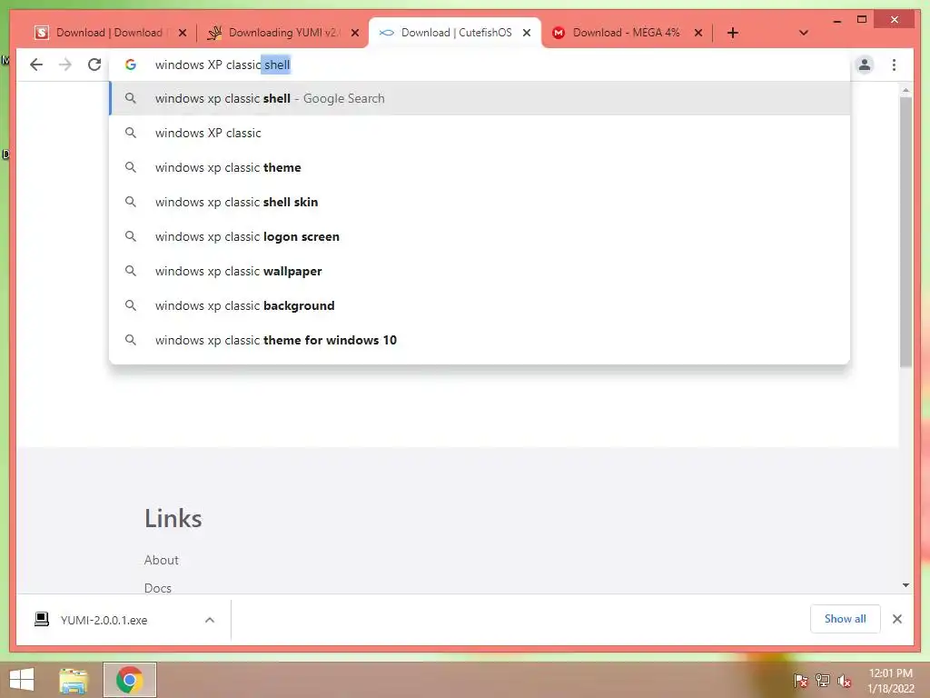Click the scrollbar down arrow

[x=905, y=585]
